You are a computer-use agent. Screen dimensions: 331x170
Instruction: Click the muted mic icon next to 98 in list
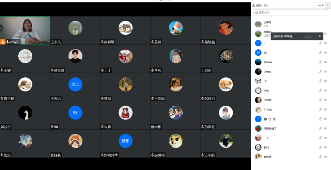click(320, 53)
